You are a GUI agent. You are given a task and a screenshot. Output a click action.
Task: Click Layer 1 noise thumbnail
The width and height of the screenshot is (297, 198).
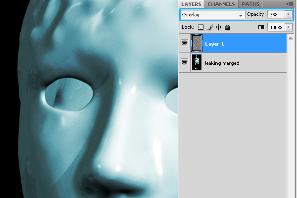197,44
